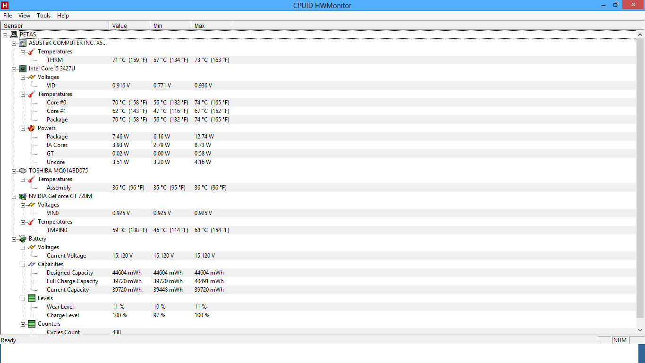Select the Charge Level label

coord(63,315)
